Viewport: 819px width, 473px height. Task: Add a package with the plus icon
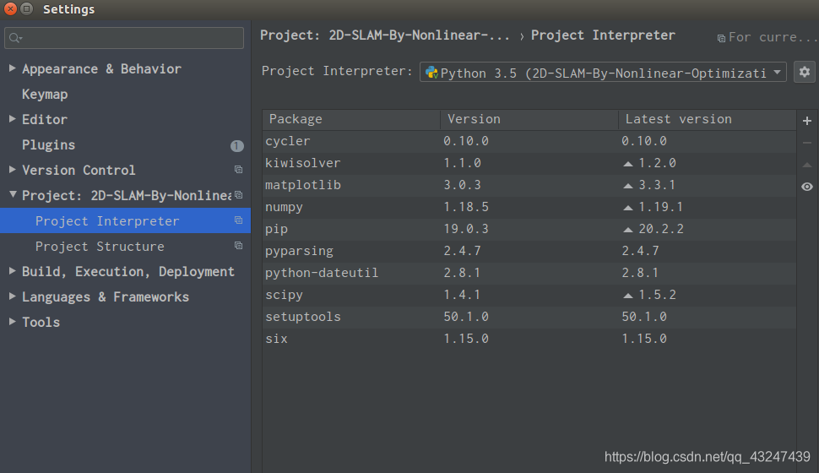tap(807, 121)
